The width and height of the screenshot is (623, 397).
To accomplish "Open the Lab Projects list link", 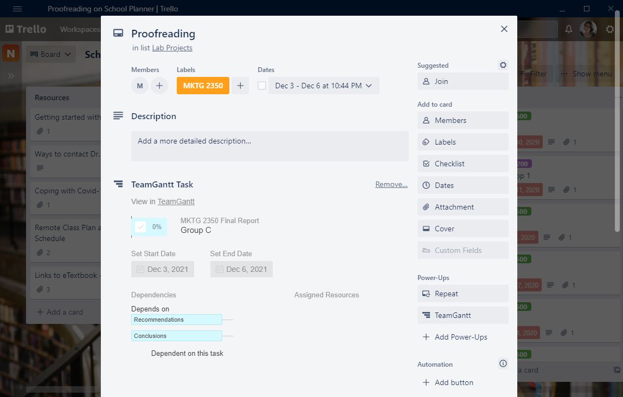I will 172,48.
